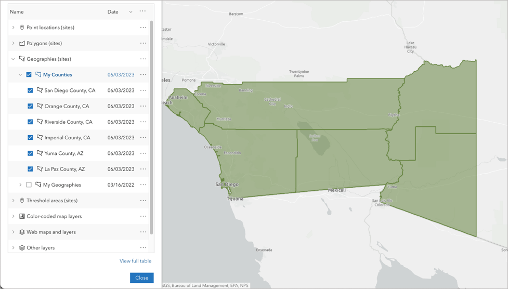Open more options for Polygons (sites)
This screenshot has height=289, width=508.
click(x=143, y=43)
